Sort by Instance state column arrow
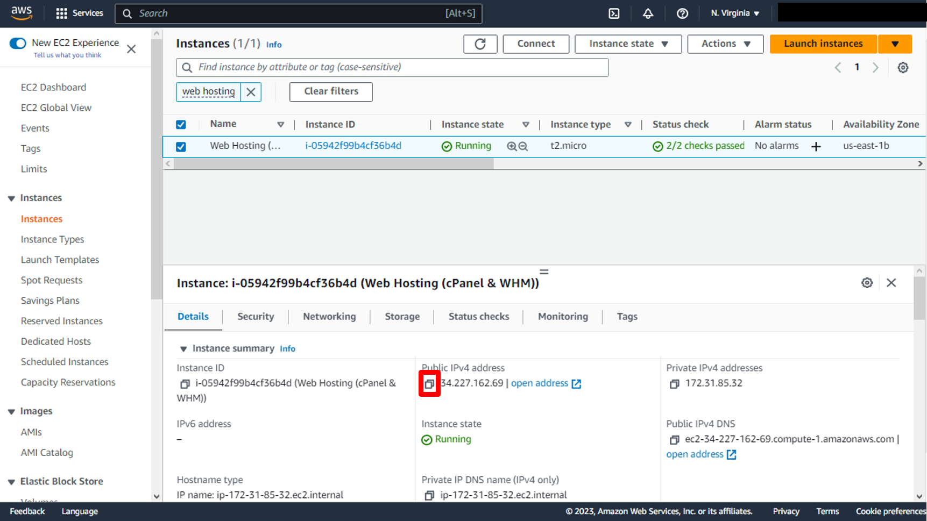The height and width of the screenshot is (521, 927). tap(526, 125)
